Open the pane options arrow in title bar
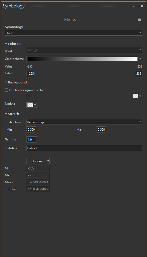The height and width of the screenshot is (257, 147). 134,6
